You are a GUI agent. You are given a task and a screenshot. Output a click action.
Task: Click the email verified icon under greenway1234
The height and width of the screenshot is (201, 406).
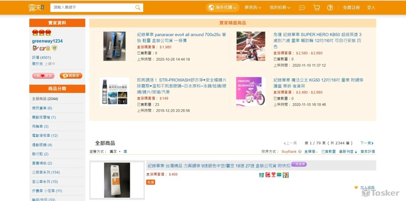click(x=43, y=48)
